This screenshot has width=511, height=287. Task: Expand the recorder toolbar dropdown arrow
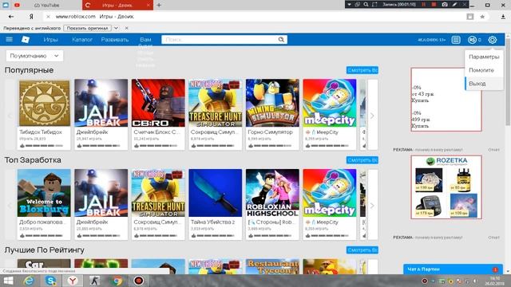coord(350,5)
